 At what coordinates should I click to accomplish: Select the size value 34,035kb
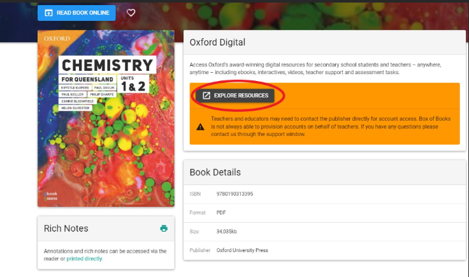point(226,232)
